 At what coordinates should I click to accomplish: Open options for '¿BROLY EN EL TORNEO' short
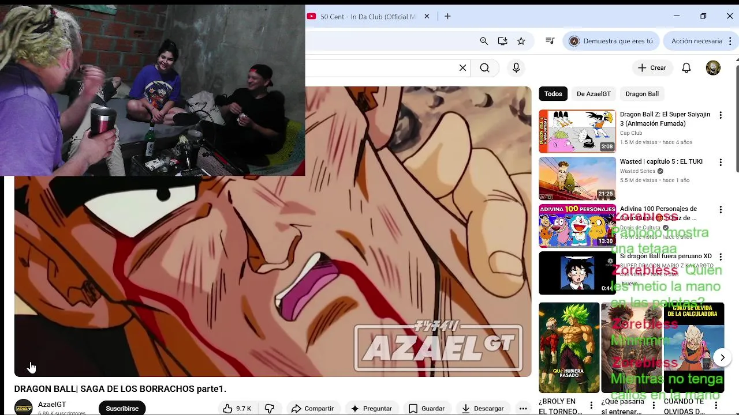pyautogui.click(x=591, y=406)
